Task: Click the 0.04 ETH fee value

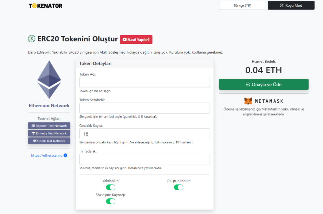Action: [x=263, y=70]
